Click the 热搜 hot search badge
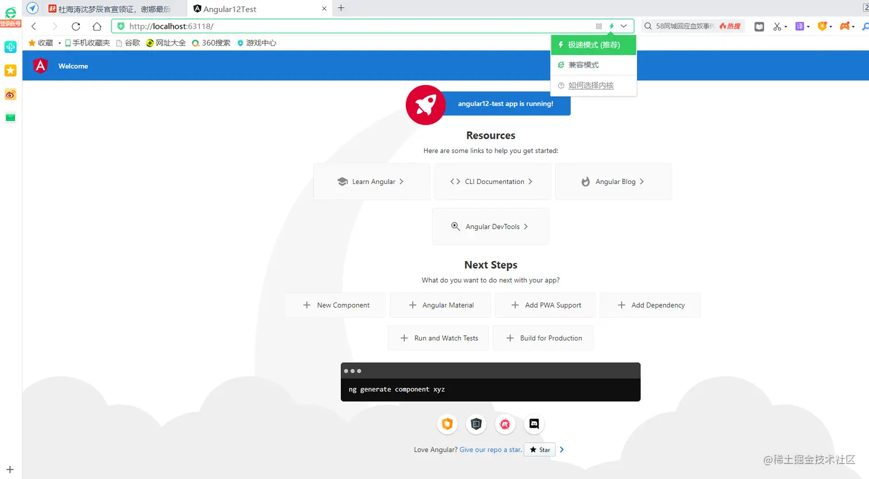Viewport: 869px width, 479px height. click(x=730, y=26)
